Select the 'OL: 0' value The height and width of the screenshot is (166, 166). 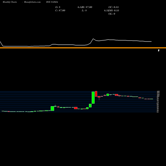click(x=112, y=14)
